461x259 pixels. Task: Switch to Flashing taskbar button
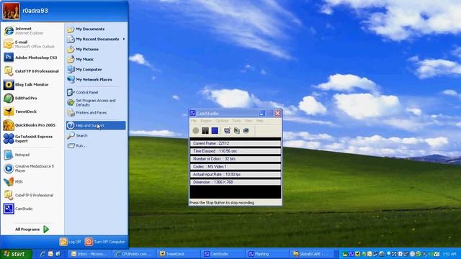point(268,254)
